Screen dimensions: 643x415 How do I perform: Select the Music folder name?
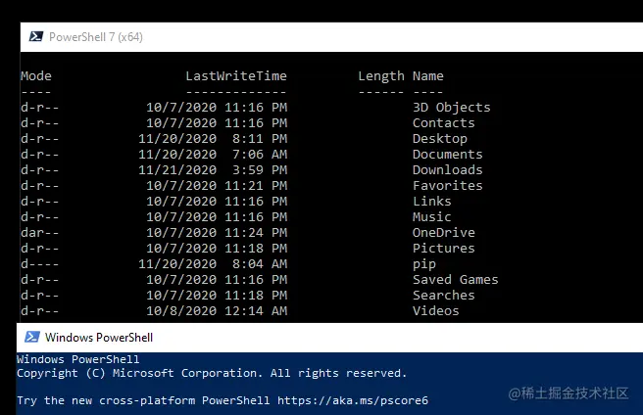click(432, 216)
